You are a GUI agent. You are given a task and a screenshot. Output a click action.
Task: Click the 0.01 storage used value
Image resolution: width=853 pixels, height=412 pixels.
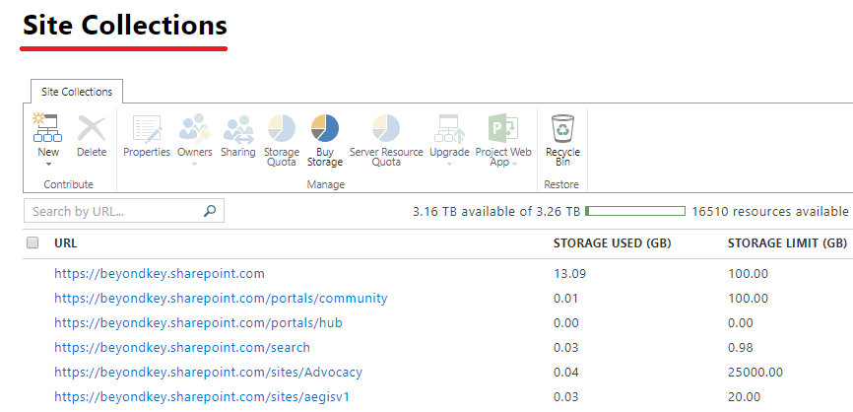(x=565, y=299)
